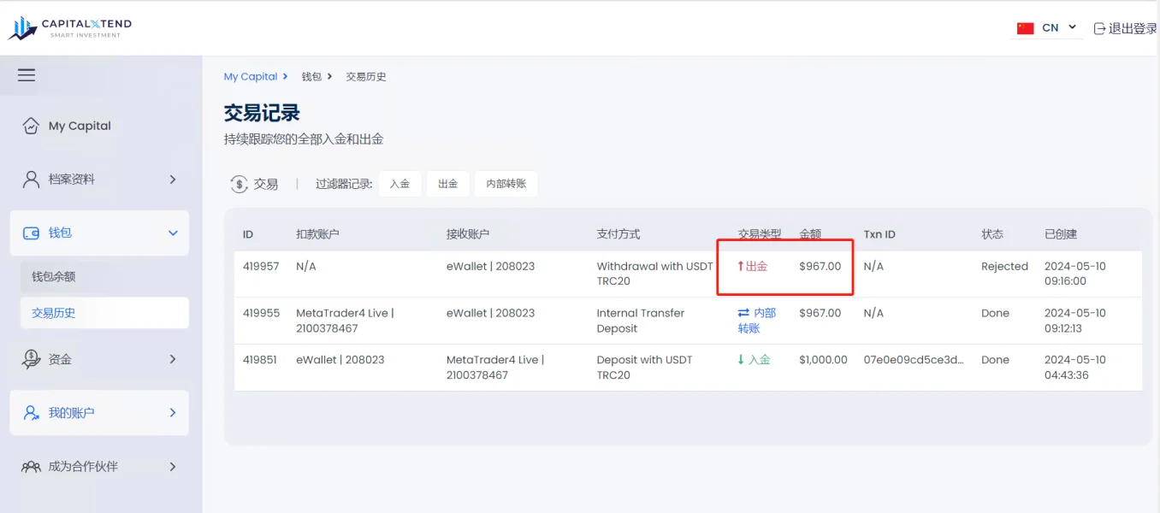Click the CapitalXtend logo
The height and width of the screenshot is (513, 1160).
[70, 28]
